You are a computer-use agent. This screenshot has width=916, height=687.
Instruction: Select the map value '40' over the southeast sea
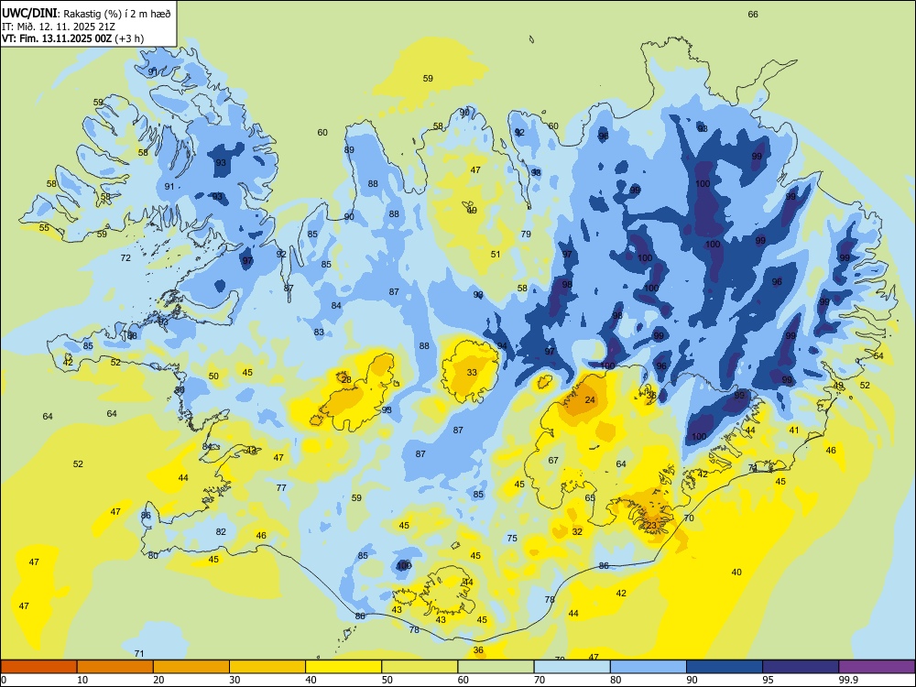coord(736,572)
